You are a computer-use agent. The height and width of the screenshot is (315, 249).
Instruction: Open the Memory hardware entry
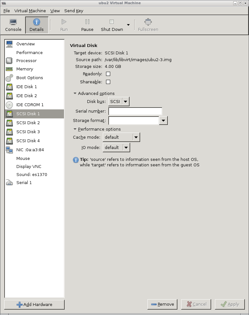tap(24, 69)
